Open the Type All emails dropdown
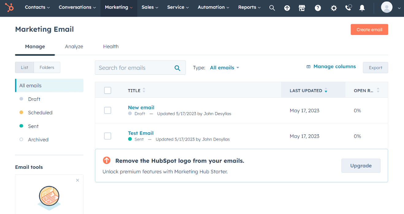The image size is (404, 214). [225, 68]
